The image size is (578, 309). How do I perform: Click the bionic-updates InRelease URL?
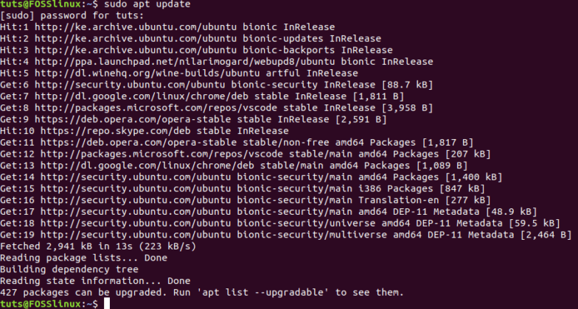[x=136, y=38]
